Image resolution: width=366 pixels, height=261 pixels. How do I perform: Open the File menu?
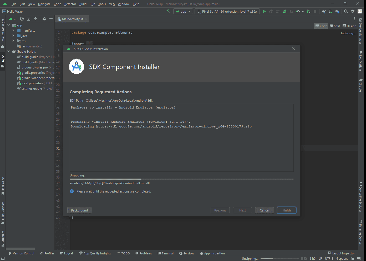(x=14, y=4)
